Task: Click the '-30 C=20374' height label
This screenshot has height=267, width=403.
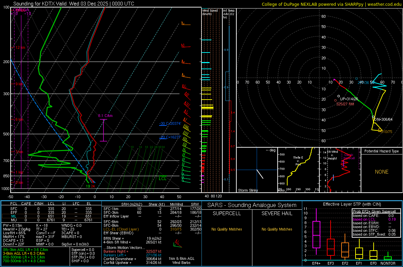Action: pos(170,123)
